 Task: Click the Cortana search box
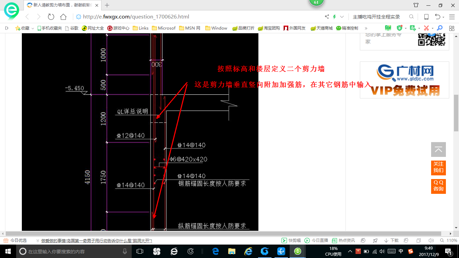(74, 251)
